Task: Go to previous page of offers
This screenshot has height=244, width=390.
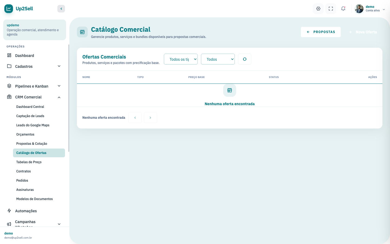Action: 135,118
